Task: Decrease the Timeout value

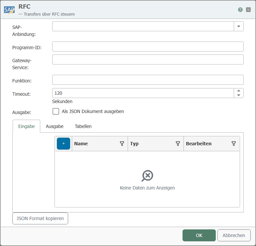Action: click(x=238, y=95)
